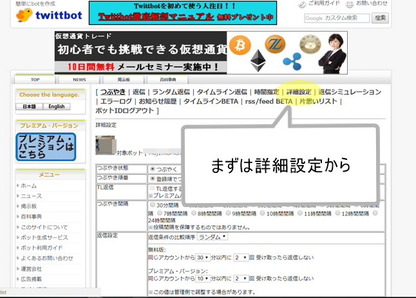Select 30分間隔 radio button

153,204
